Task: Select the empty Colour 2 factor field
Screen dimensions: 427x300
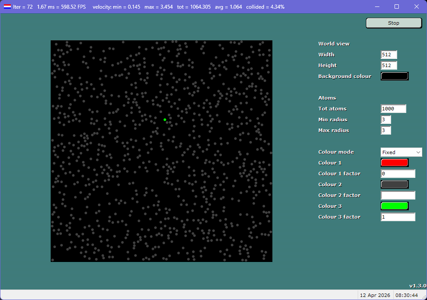Action: [x=398, y=195]
